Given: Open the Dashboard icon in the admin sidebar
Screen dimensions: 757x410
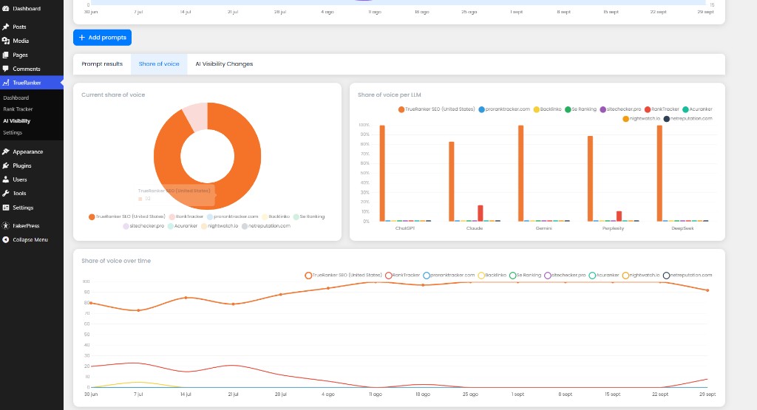Looking at the screenshot, I should [6, 9].
